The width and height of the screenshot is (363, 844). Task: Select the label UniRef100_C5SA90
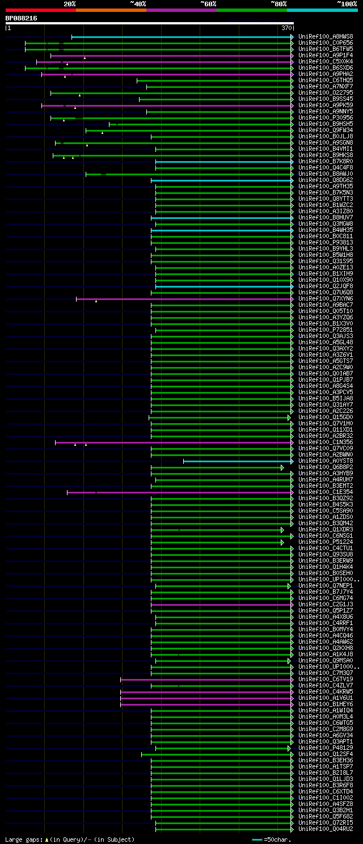[x=326, y=511]
